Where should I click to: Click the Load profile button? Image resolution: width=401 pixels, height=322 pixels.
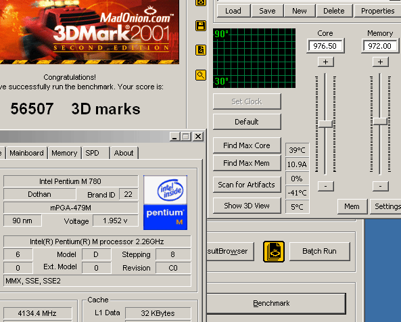(x=233, y=11)
